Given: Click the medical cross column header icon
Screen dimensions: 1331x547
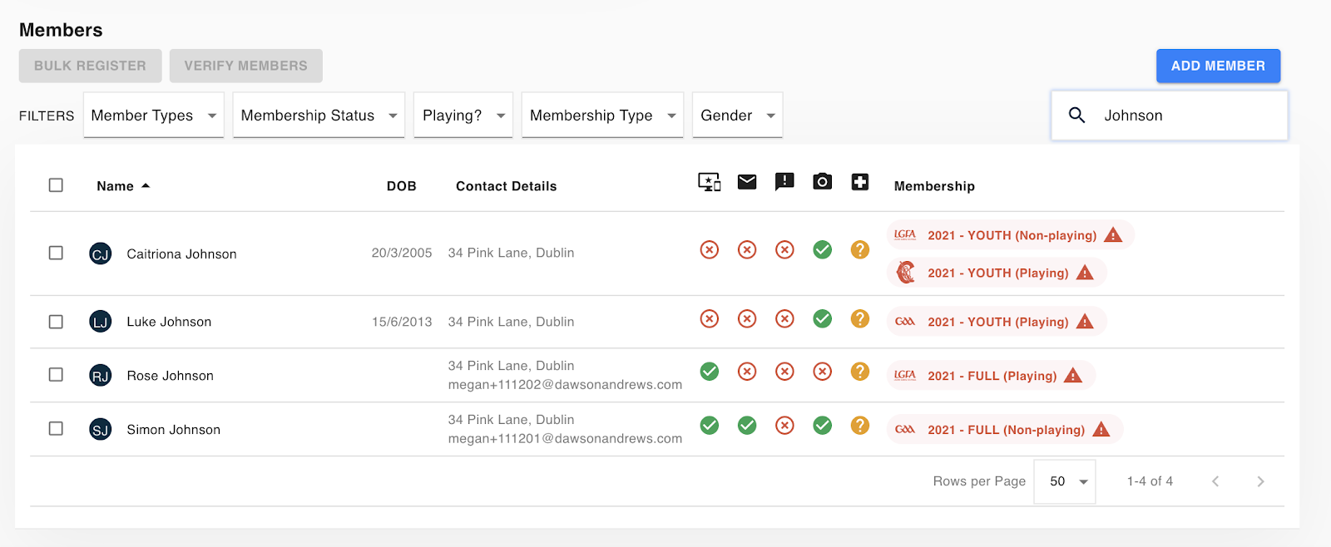Looking at the screenshot, I should coord(860,181).
